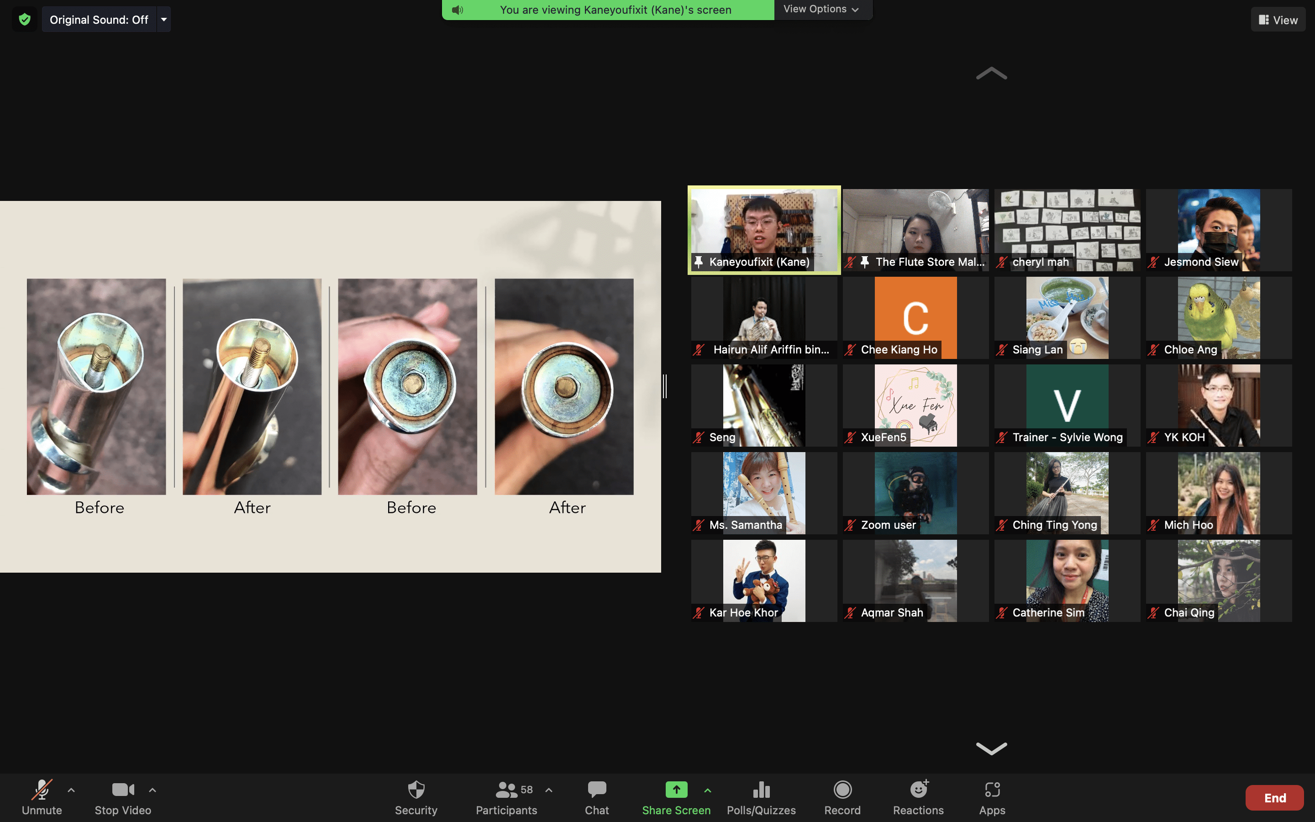
Task: Open the Security shield menu
Action: click(x=416, y=797)
